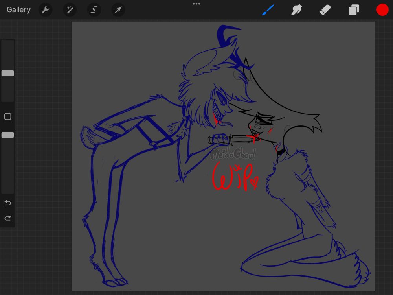Set brush size on the upper sidebar slider
The image size is (393, 295).
coord(7,73)
